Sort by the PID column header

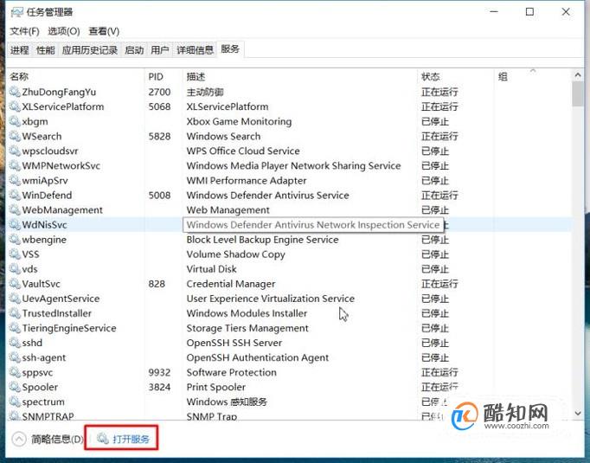pos(156,77)
